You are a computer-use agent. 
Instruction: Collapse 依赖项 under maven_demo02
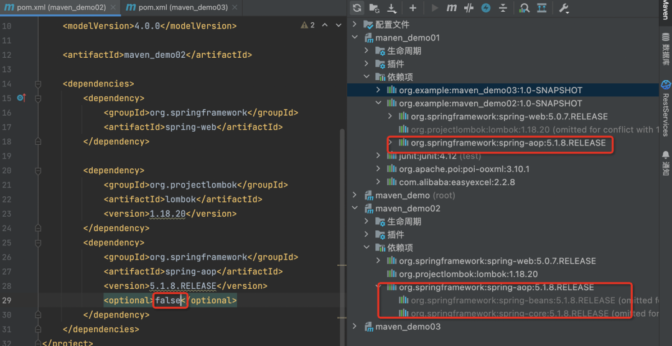366,248
